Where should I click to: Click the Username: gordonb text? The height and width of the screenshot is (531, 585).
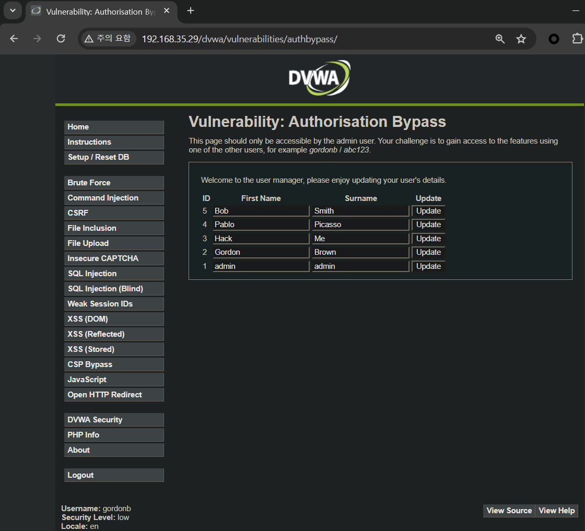(x=96, y=509)
